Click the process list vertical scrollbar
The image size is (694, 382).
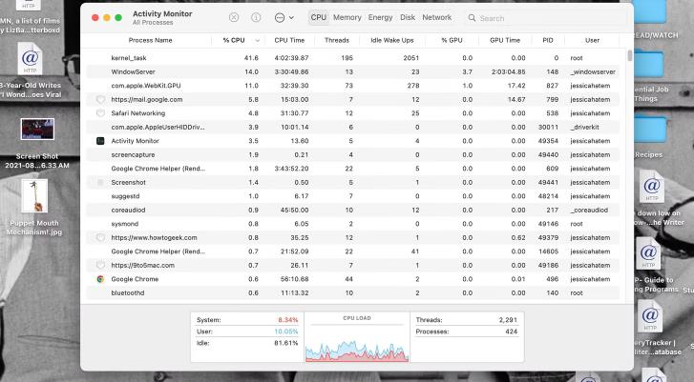pos(630,55)
